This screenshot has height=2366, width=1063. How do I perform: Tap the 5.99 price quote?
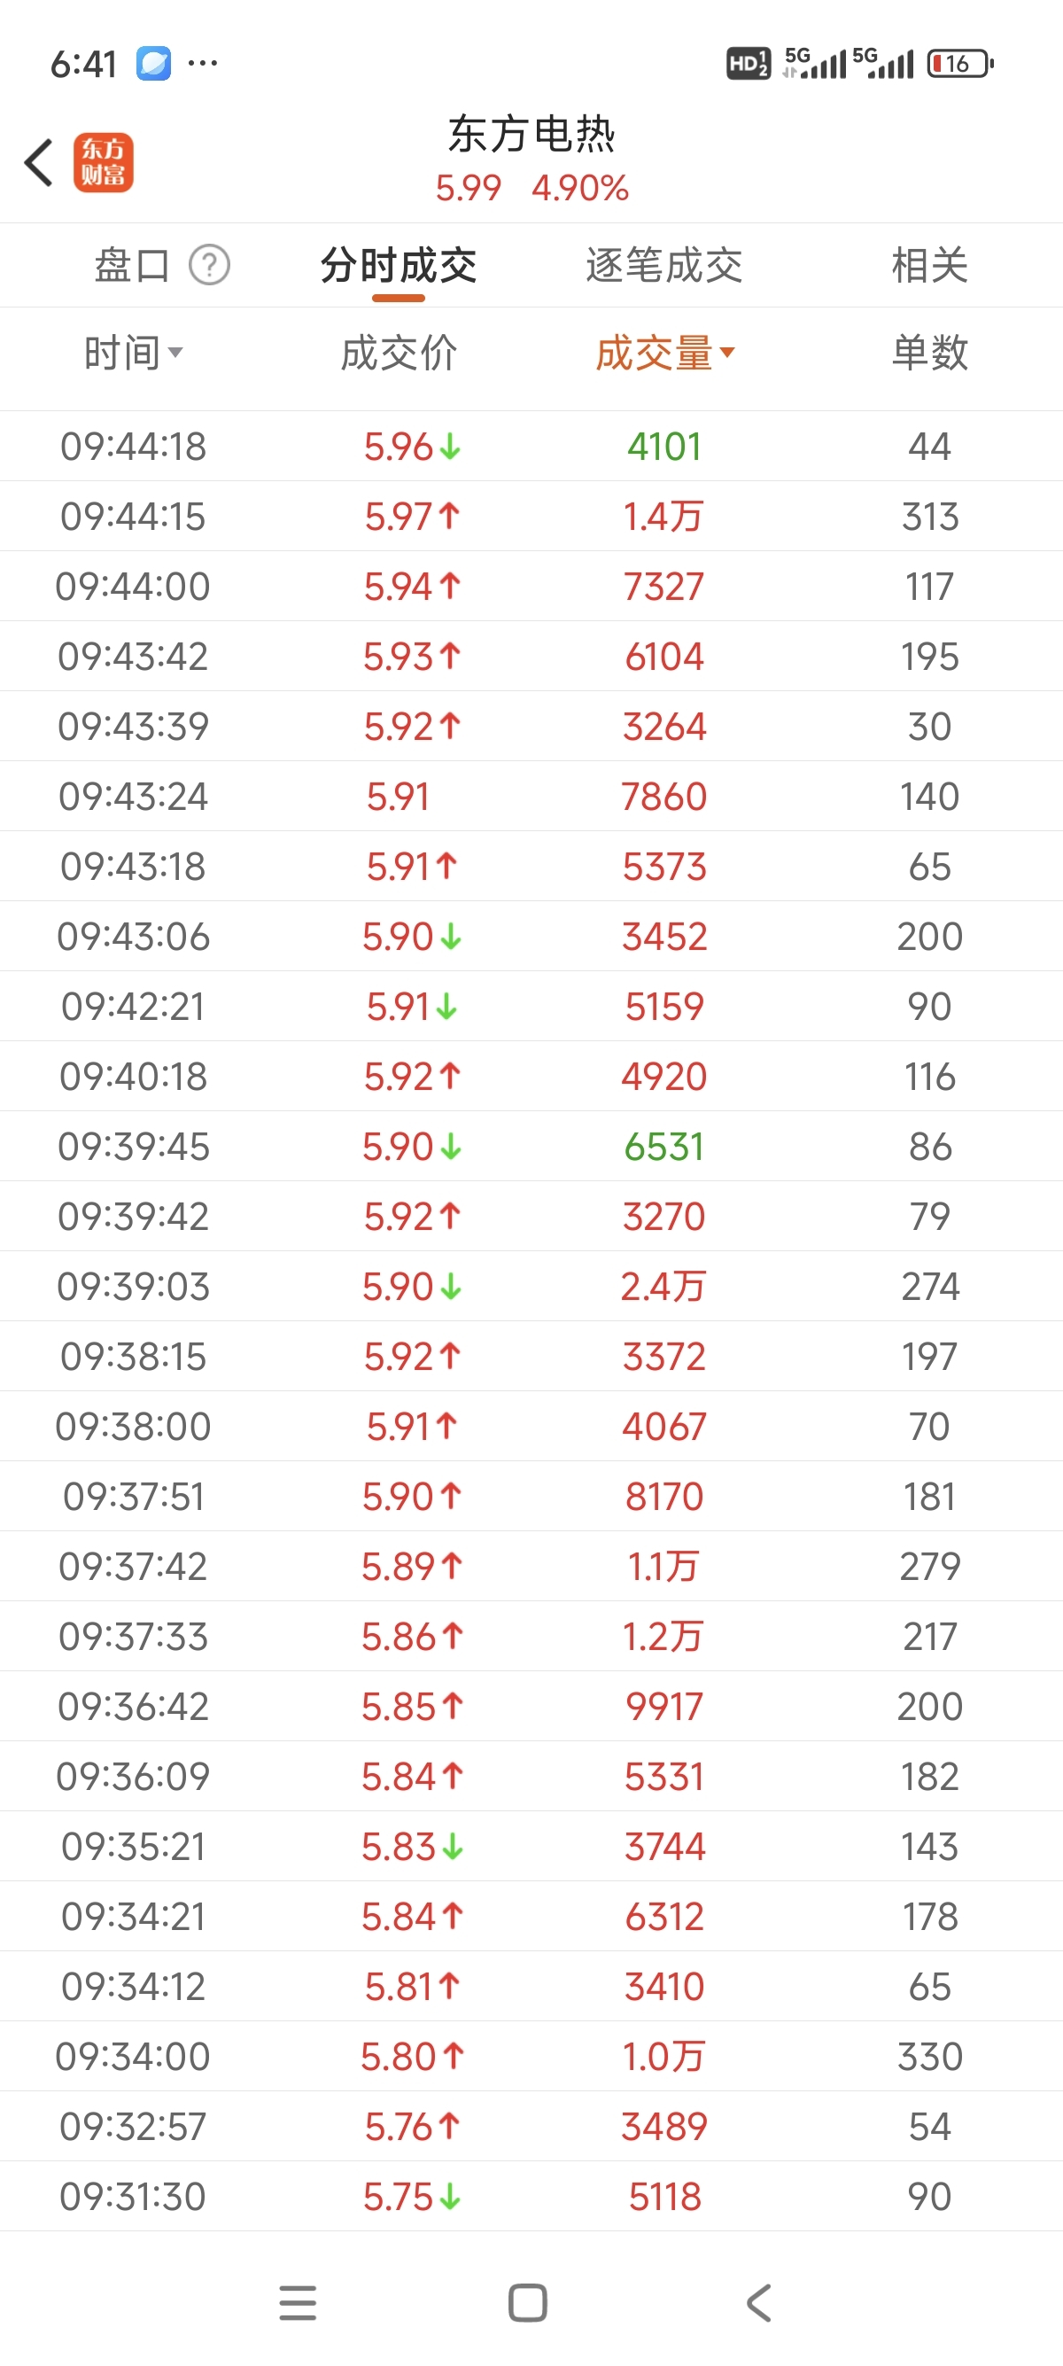(468, 188)
